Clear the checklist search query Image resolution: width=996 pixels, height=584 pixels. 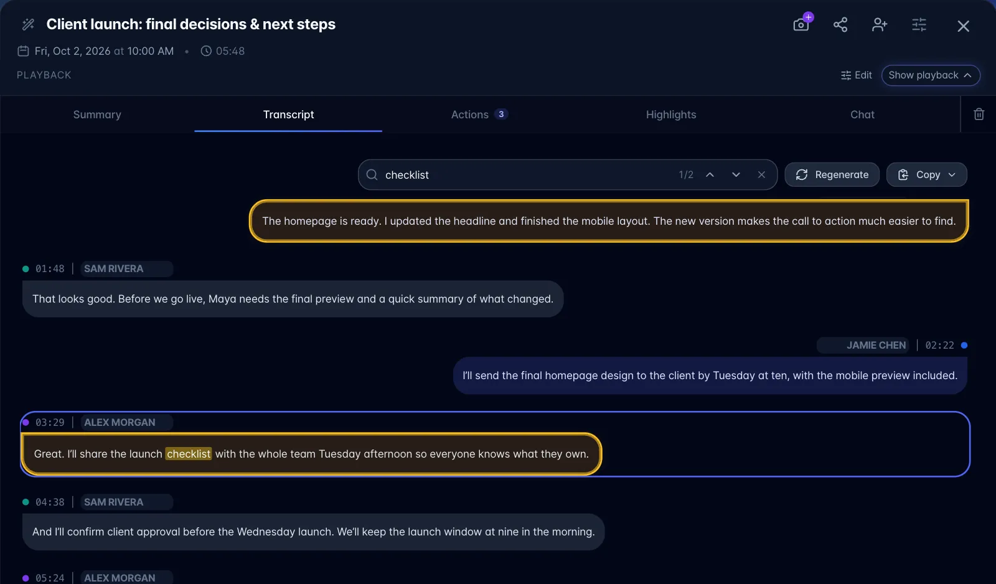coord(761,175)
